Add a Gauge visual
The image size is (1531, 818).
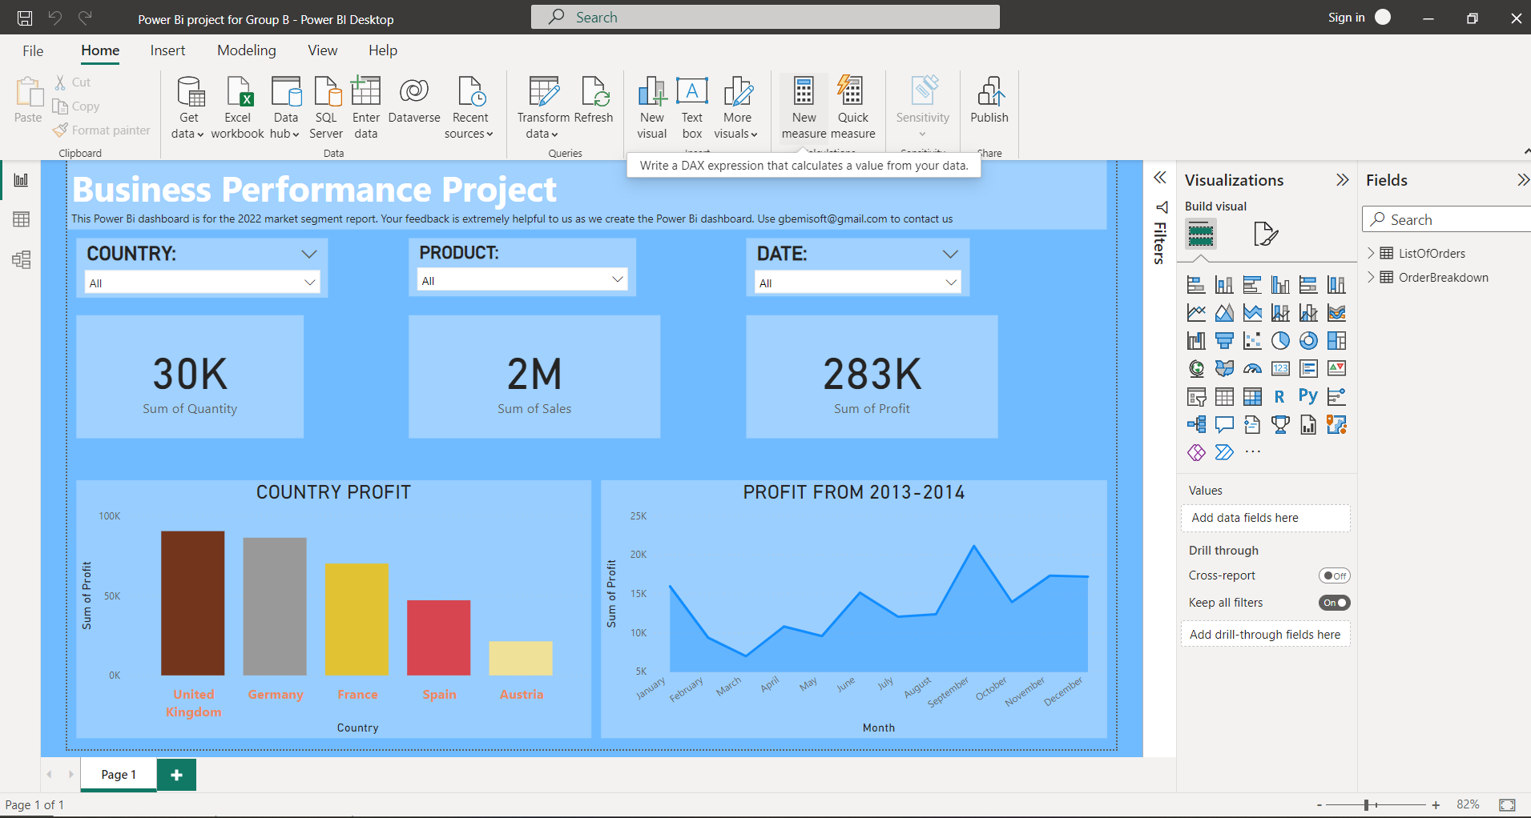coord(1252,368)
